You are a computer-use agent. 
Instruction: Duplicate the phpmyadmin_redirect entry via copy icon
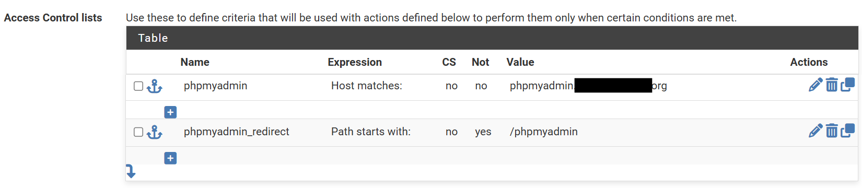(847, 130)
